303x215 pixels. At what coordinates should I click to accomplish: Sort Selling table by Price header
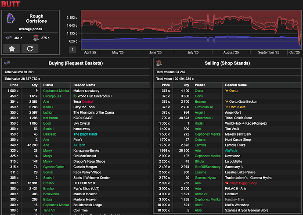[166, 85]
